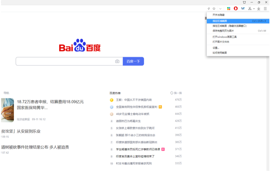Click the gold rank 1 badge icon
The width and height of the screenshot is (272, 172).
click(x=111, y=100)
